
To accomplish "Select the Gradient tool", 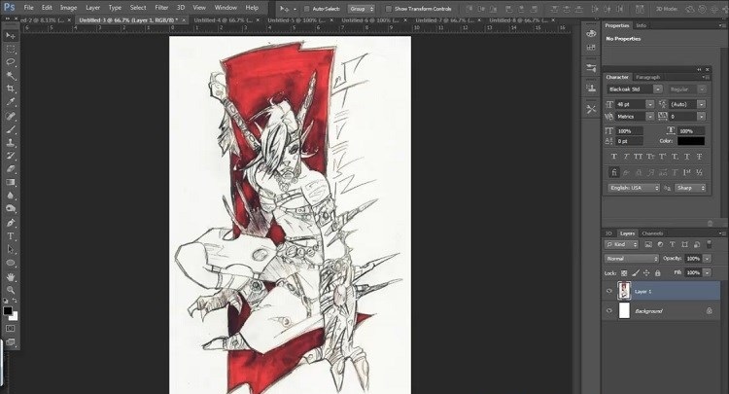I will pyautogui.click(x=11, y=182).
